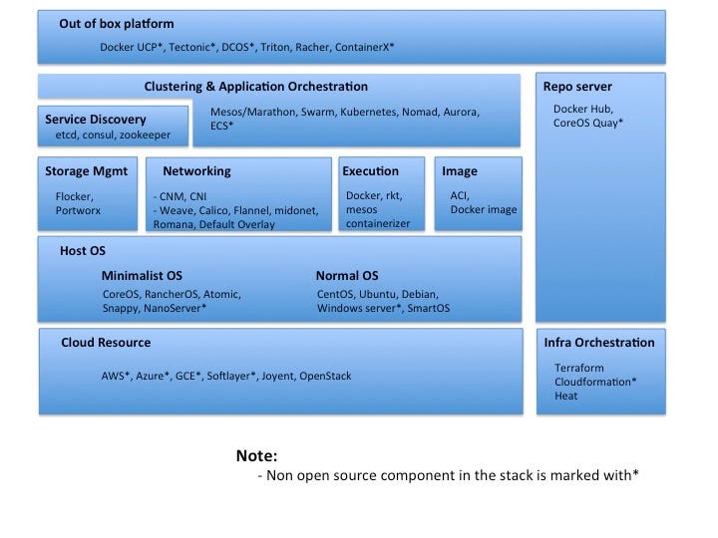
Task: Click the 'Out of box platform' heading
Action: (x=117, y=24)
